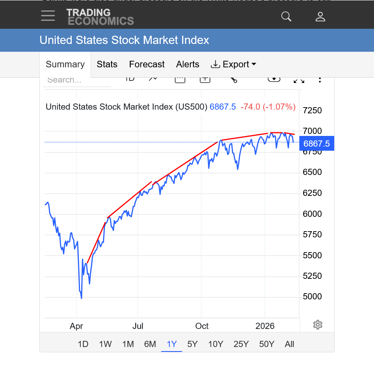Viewport: 374px width, 370px height.
Task: Open the Alerts tab
Action: click(x=187, y=64)
